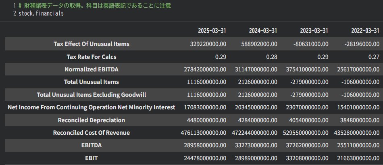Click EBITDA value 25511000000.00
This screenshot has height=165, width=383.
(358, 146)
